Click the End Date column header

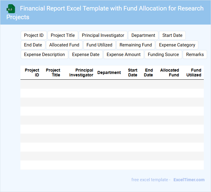click(148, 72)
